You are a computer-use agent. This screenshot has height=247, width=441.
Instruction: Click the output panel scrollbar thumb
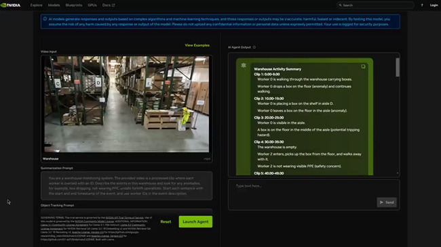[398, 67]
